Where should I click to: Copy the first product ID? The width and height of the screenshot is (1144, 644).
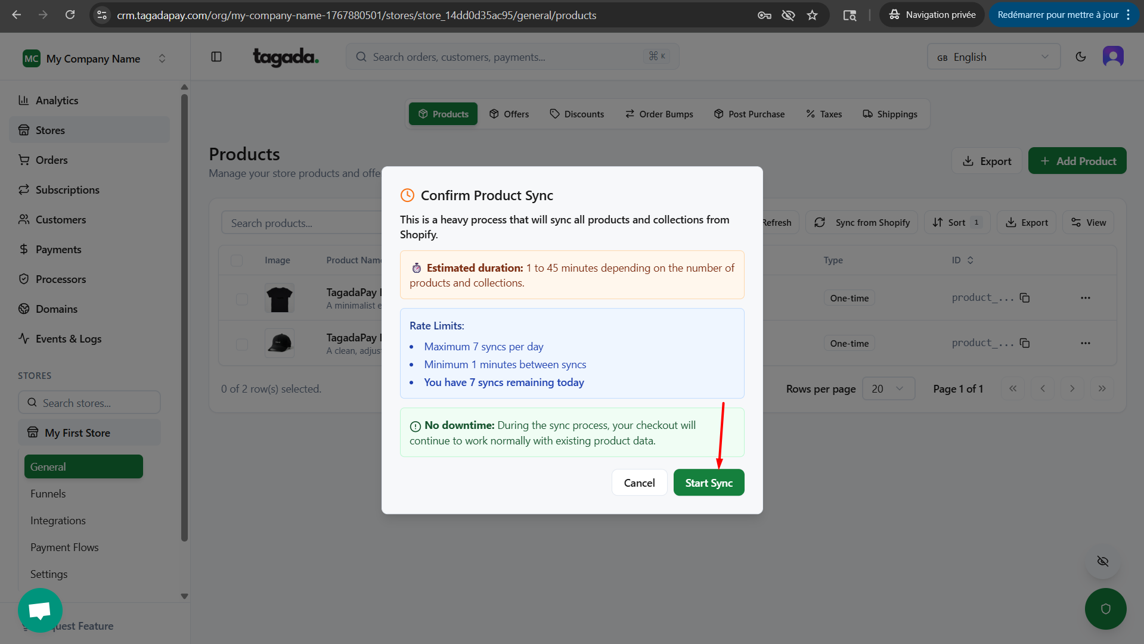(1024, 298)
